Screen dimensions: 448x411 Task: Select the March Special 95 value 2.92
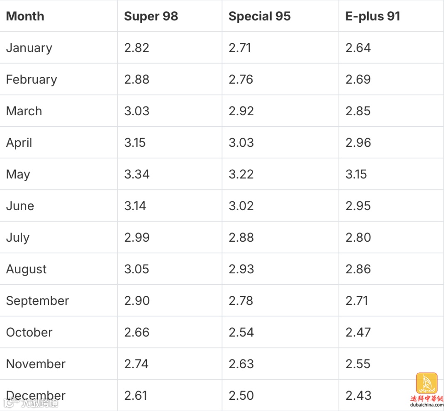coord(241,111)
